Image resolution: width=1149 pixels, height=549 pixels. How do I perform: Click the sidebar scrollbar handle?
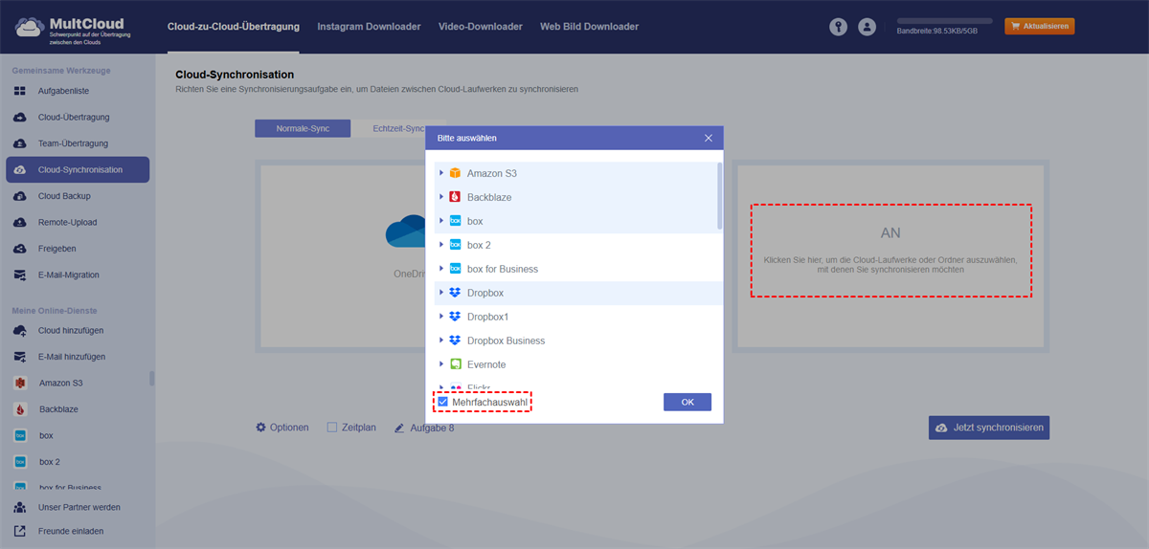(x=151, y=379)
